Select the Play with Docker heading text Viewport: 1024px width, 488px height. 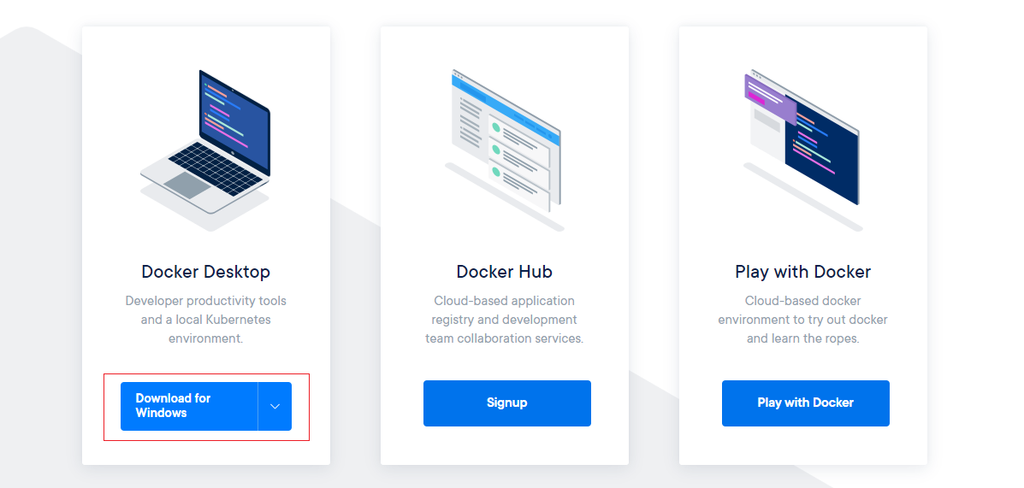click(x=802, y=272)
